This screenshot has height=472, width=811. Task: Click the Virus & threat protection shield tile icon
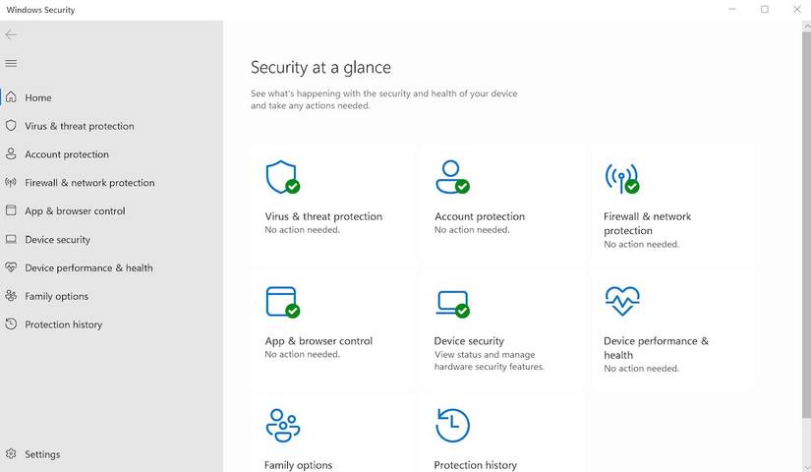[x=282, y=177]
